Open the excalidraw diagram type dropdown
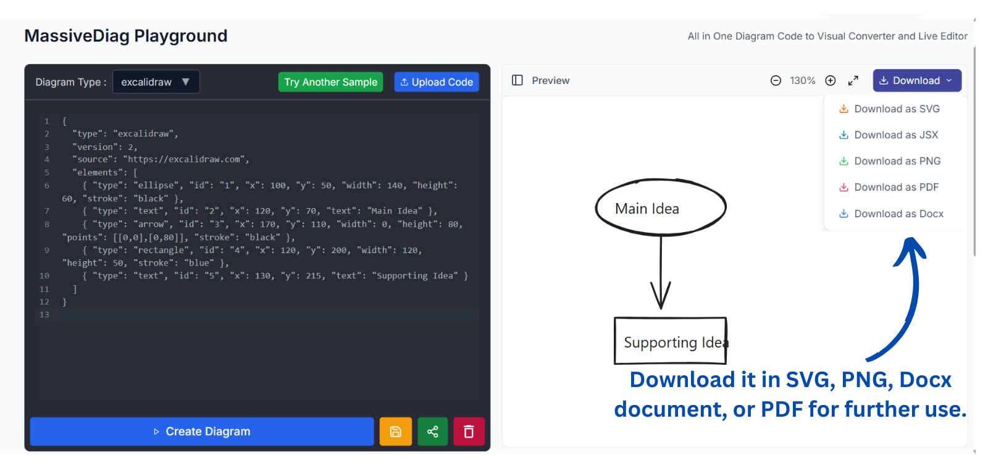The height and width of the screenshot is (463, 988). click(x=156, y=82)
